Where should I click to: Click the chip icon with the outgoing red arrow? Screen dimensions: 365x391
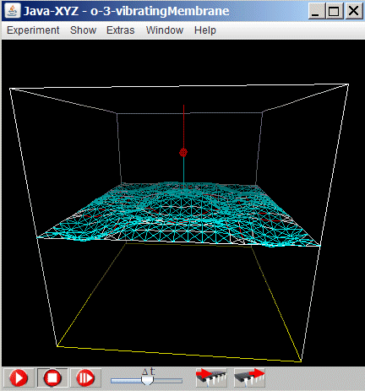pos(249,377)
